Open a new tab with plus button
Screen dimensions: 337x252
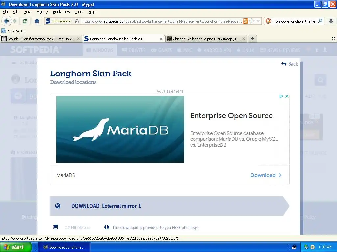tap(252, 39)
